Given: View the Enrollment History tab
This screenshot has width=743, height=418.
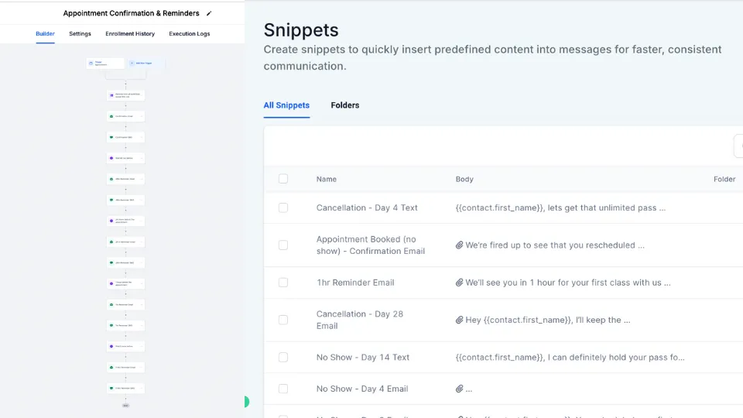Looking at the screenshot, I should coord(130,33).
